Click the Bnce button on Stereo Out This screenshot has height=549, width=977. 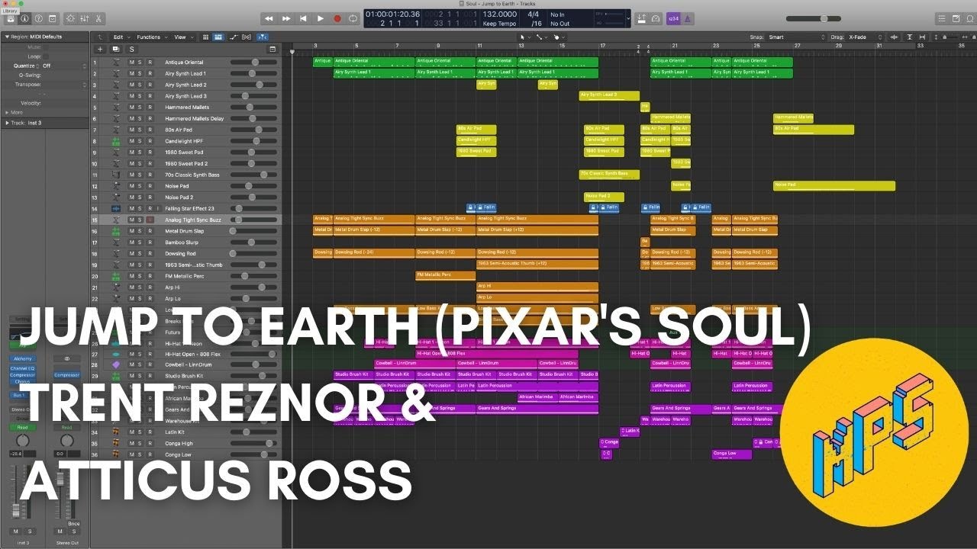coord(74,524)
